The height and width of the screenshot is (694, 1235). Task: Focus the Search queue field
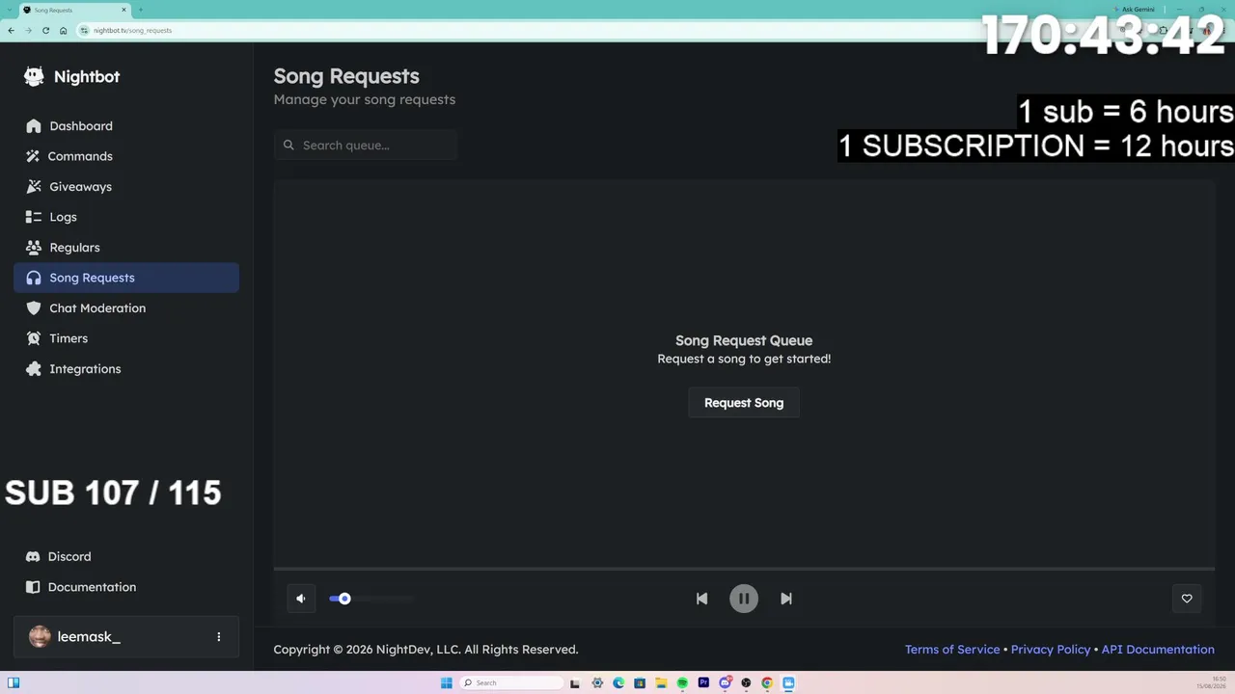point(366,146)
